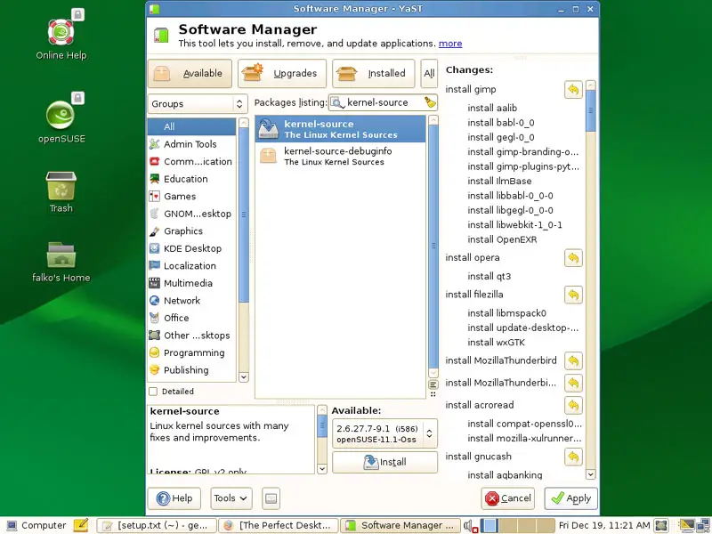The image size is (712, 534).
Task: Click the Help button
Action: pyautogui.click(x=174, y=498)
